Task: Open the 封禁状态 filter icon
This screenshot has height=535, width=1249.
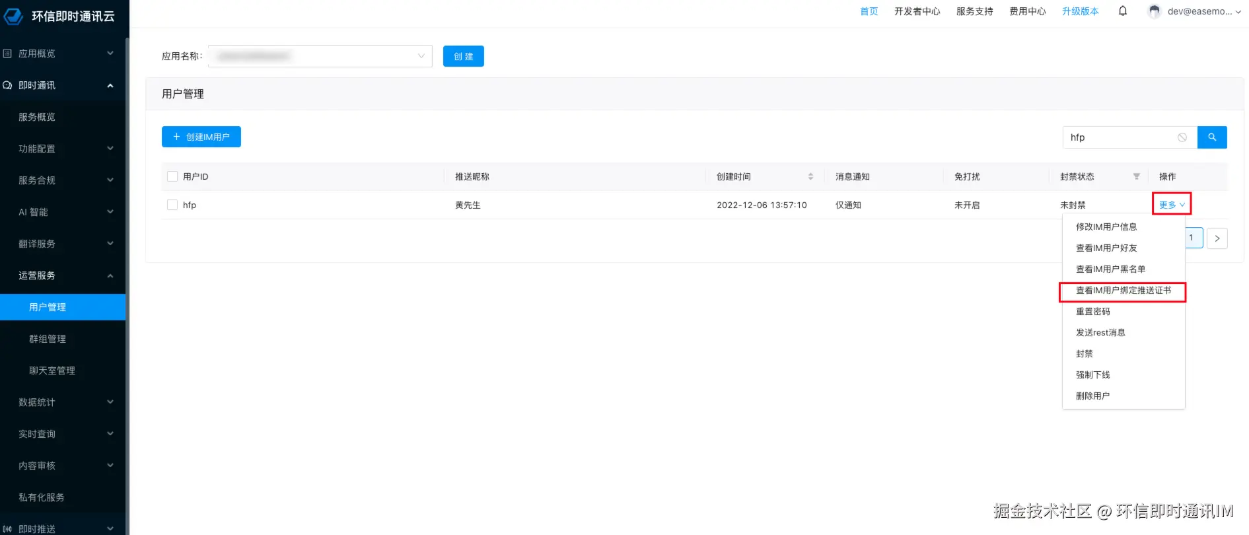Action: click(1136, 176)
